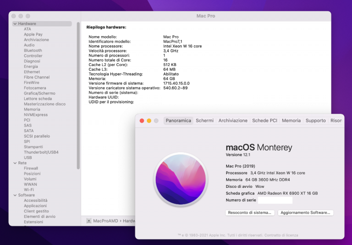The height and width of the screenshot is (245, 352).
Task: Select Fotocamera in the sidebar
Action: (35, 88)
